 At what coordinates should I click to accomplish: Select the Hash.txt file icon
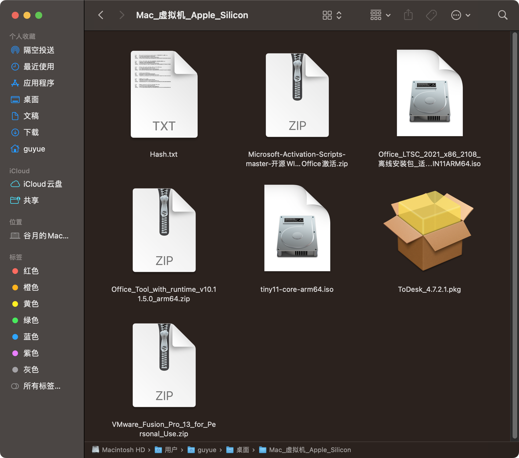tap(164, 94)
